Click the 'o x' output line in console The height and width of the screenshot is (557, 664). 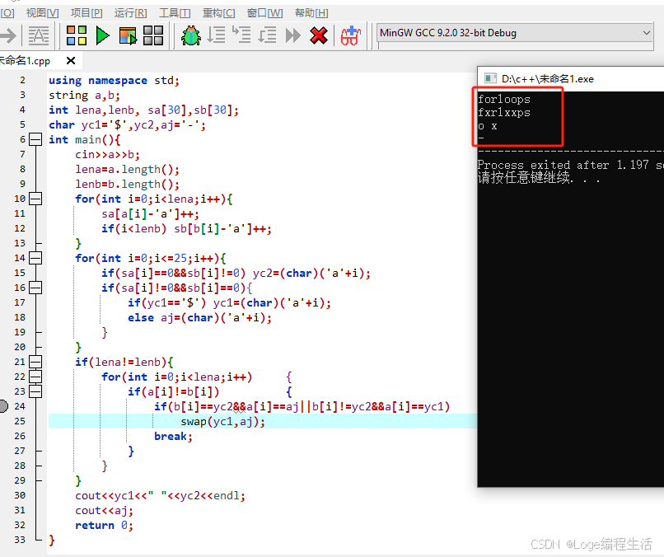coord(488,126)
